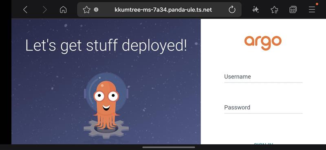
Task: Open the sparkle AI assistant icon
Action: click(x=256, y=9)
